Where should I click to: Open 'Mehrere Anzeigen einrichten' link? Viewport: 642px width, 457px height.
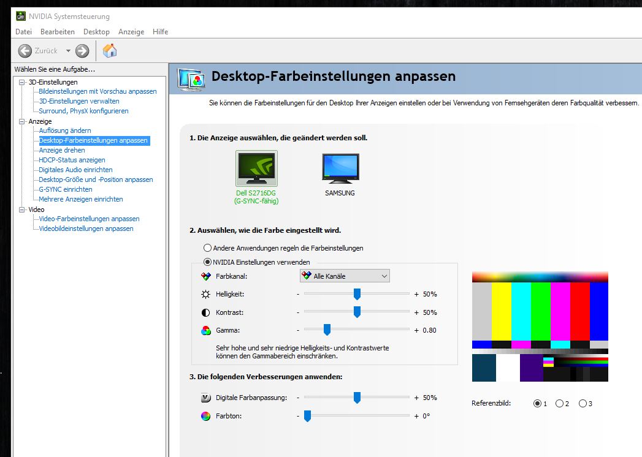pos(81,199)
